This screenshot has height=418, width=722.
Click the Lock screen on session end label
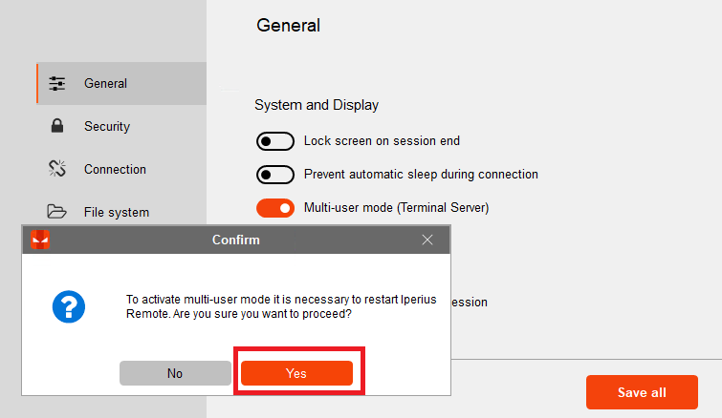coord(382,141)
